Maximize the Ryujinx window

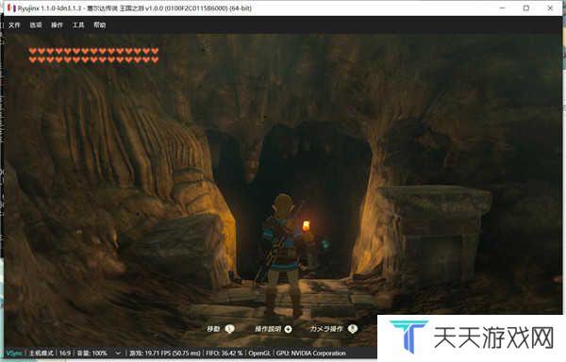coord(526,8)
